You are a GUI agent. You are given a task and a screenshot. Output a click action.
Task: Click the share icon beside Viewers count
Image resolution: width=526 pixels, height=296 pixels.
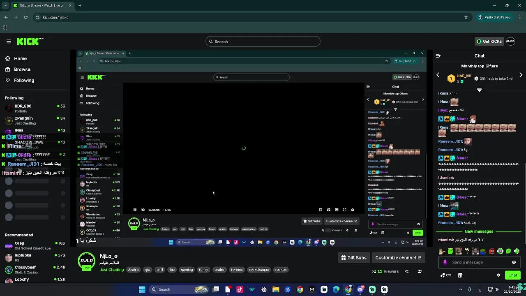pos(406,271)
